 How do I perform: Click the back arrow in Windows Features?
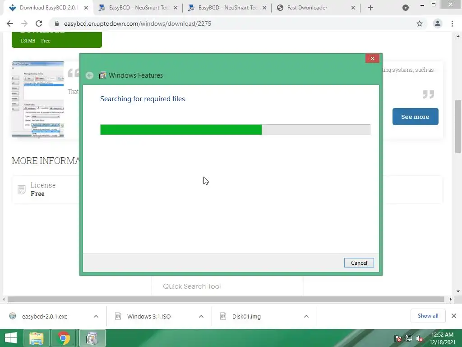(x=90, y=75)
